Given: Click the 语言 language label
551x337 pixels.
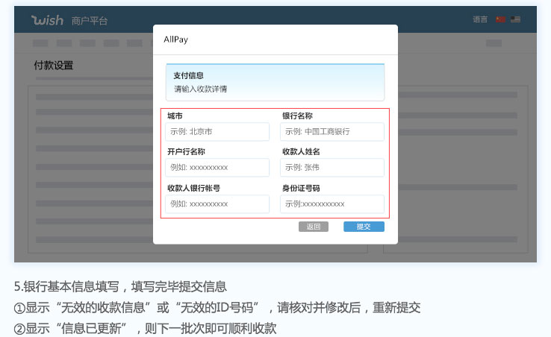Looking at the screenshot, I should coord(480,19).
